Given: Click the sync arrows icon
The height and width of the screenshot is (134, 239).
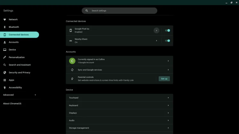Looking at the screenshot, I should [72, 70].
